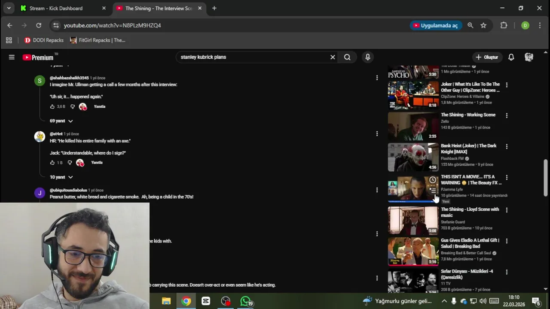Close the Kick Dashboard tab

(x=104, y=8)
